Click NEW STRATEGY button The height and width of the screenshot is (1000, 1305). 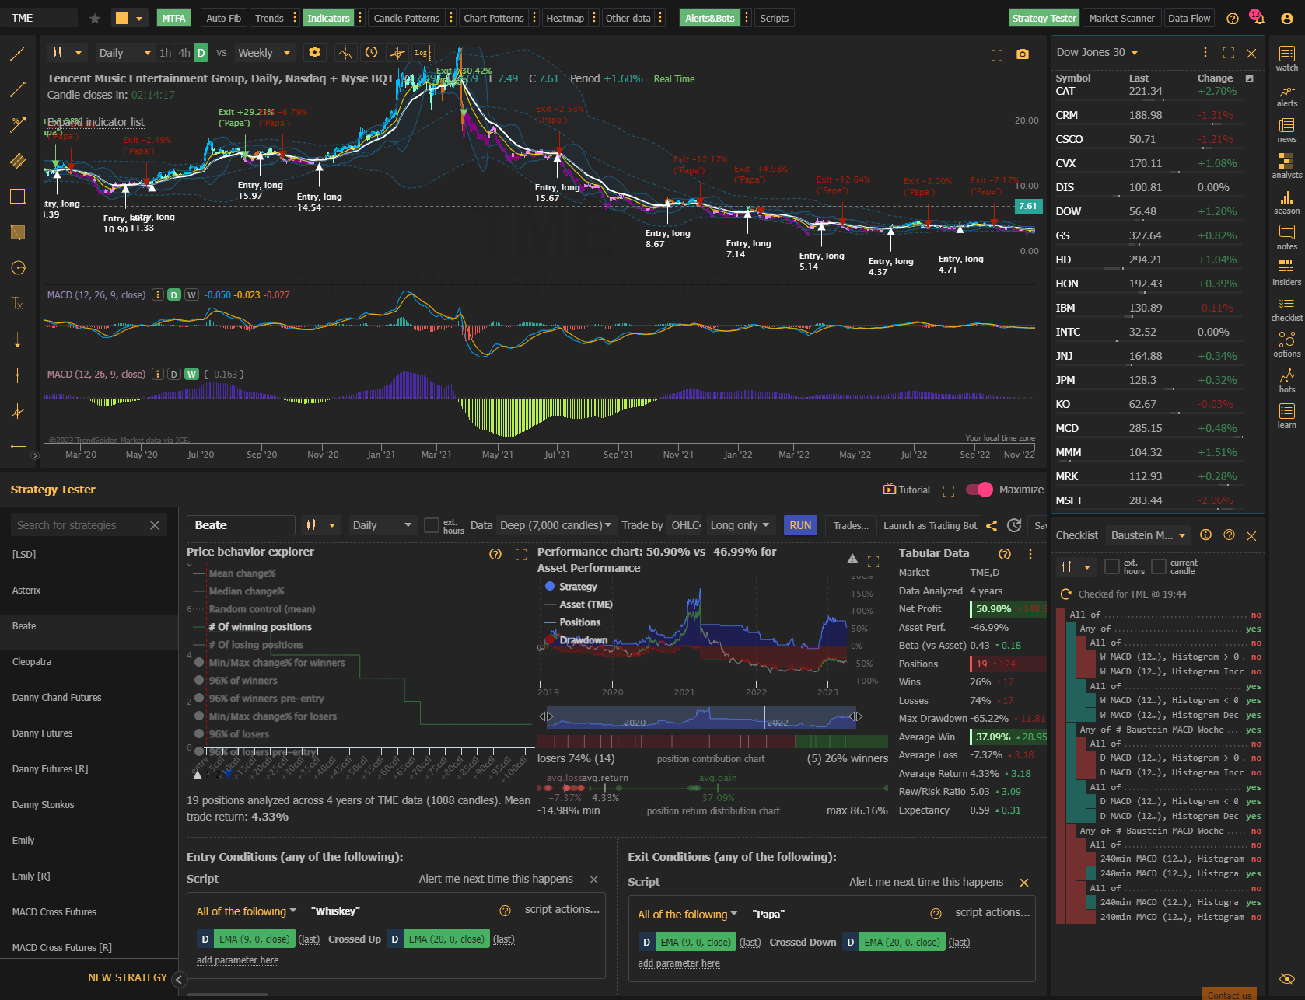(x=128, y=977)
